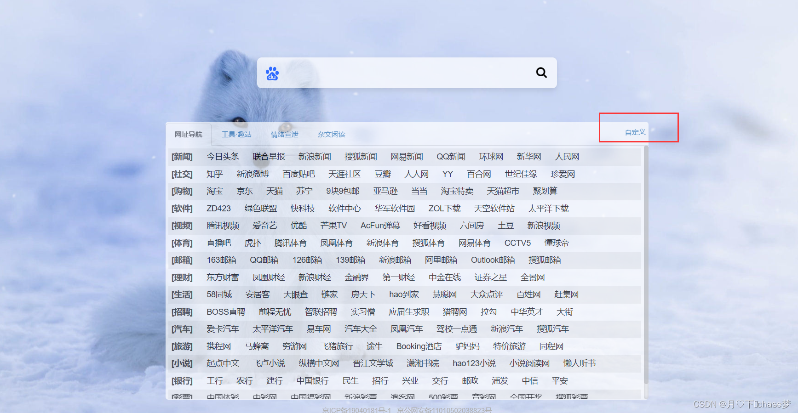The image size is (798, 413).
Task: Click the [视频] category label
Action: [x=182, y=226]
